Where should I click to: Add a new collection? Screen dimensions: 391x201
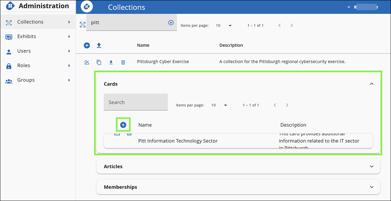point(87,45)
